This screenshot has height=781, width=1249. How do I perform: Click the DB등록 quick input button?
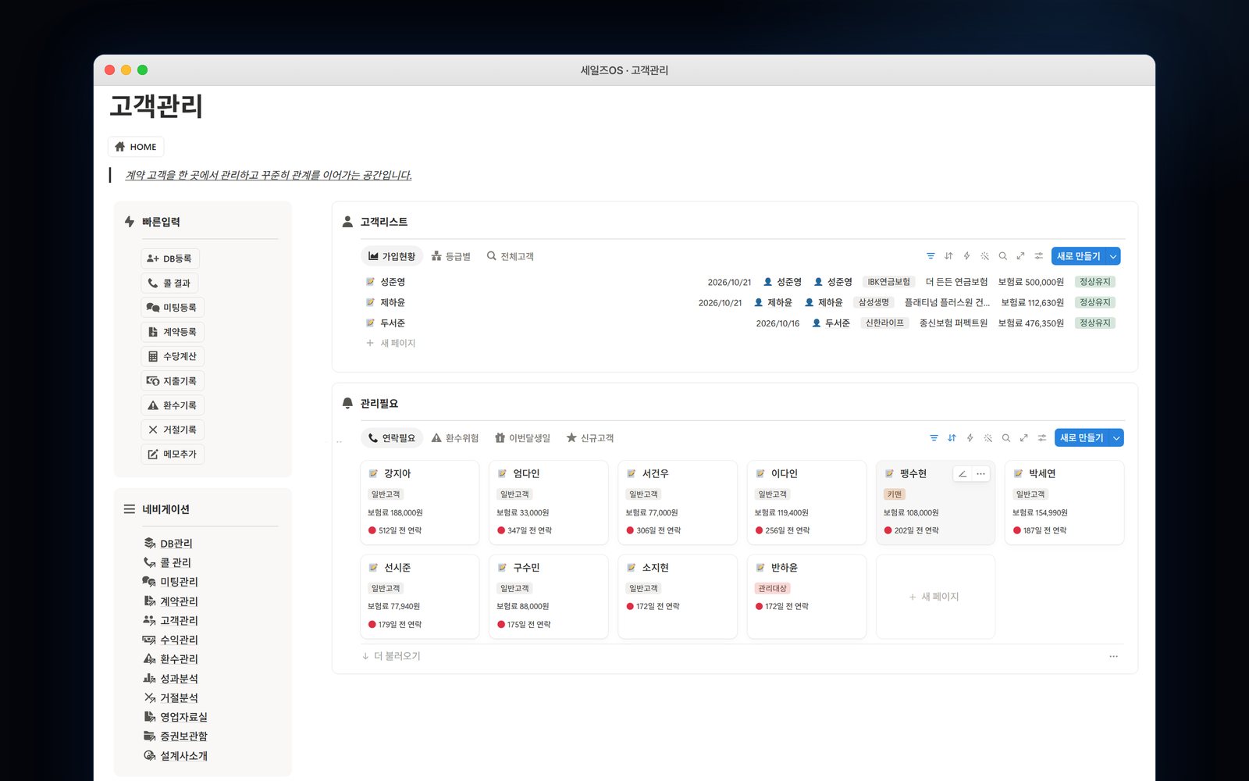tap(170, 259)
